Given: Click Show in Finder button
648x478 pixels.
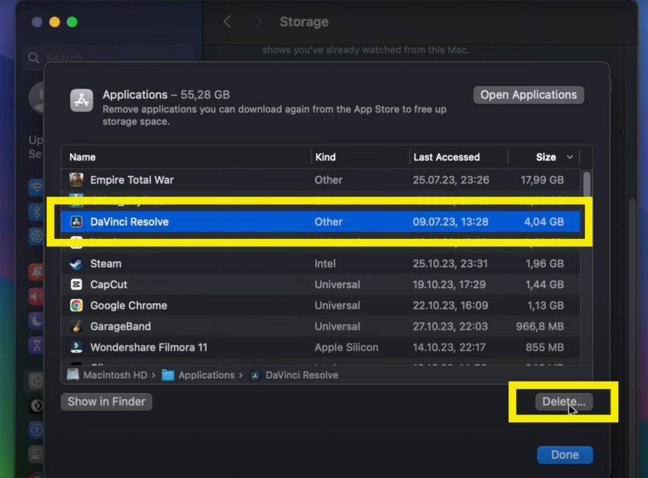Looking at the screenshot, I should [106, 402].
